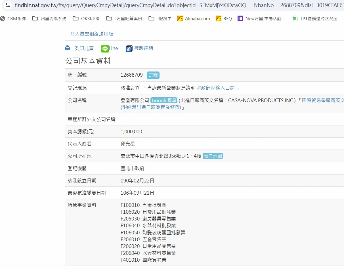Click the site info icon in address bar

click(8, 5)
